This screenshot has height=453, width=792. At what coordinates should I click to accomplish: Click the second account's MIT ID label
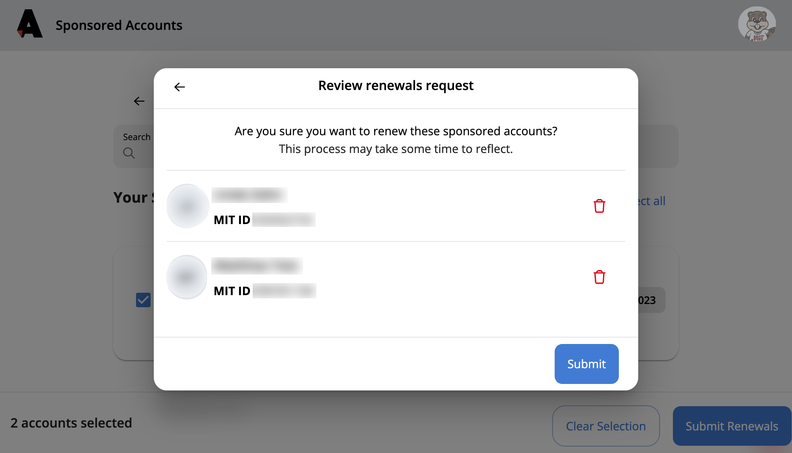click(x=232, y=291)
